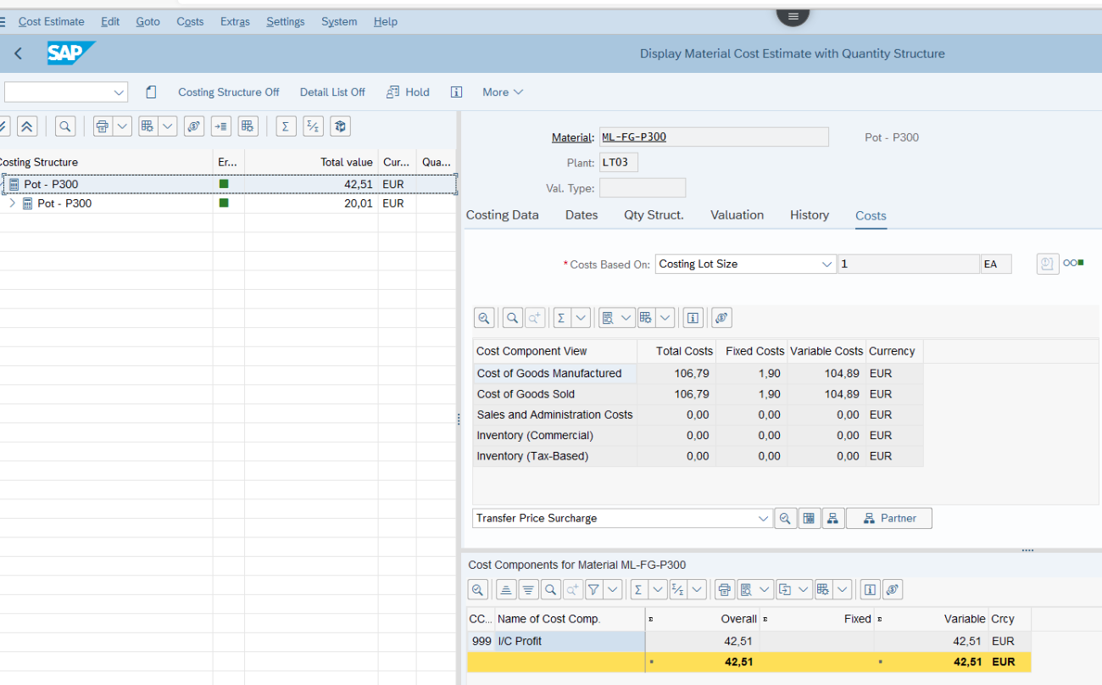This screenshot has height=685, width=1102.
Task: Click the traffic-light status icon beside lot size
Action: [x=1074, y=264]
